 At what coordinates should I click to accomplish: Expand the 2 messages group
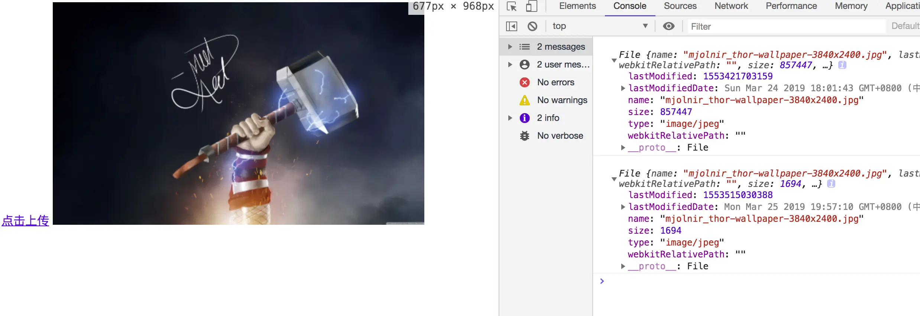pyautogui.click(x=510, y=47)
